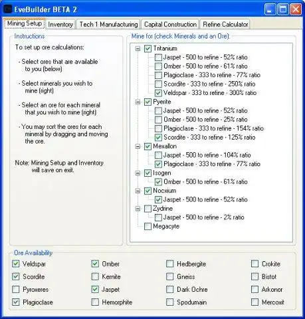Check Plagioclase 154% ratio under Pyerite
The image size is (305, 319).
(158, 128)
